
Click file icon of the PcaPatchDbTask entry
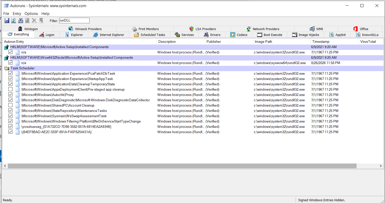(x=18, y=74)
